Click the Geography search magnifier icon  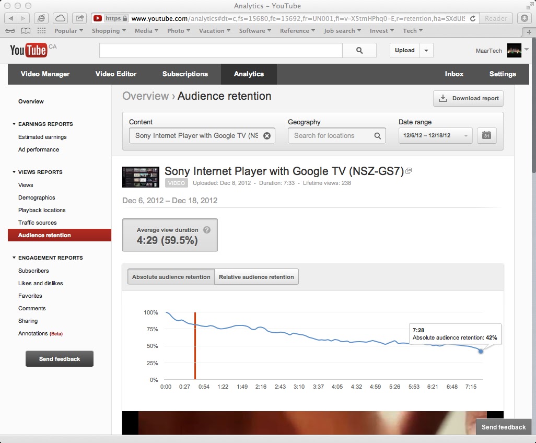click(x=377, y=136)
